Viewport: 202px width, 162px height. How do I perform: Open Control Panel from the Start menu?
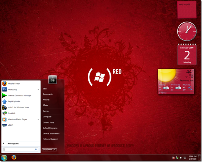point(49,122)
